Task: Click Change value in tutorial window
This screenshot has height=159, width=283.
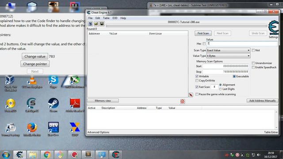Action: [x=35, y=57]
